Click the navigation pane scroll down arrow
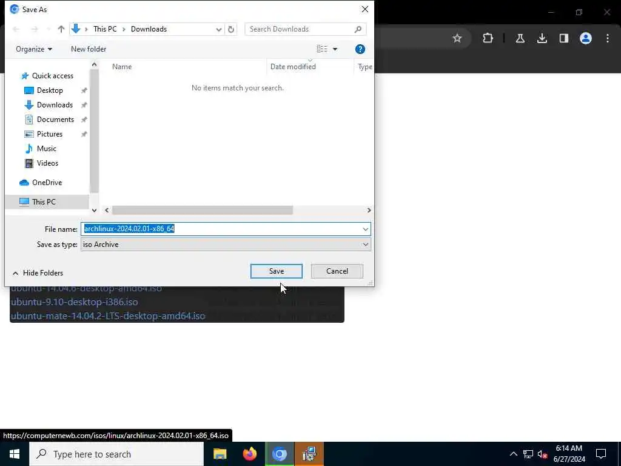 94,211
